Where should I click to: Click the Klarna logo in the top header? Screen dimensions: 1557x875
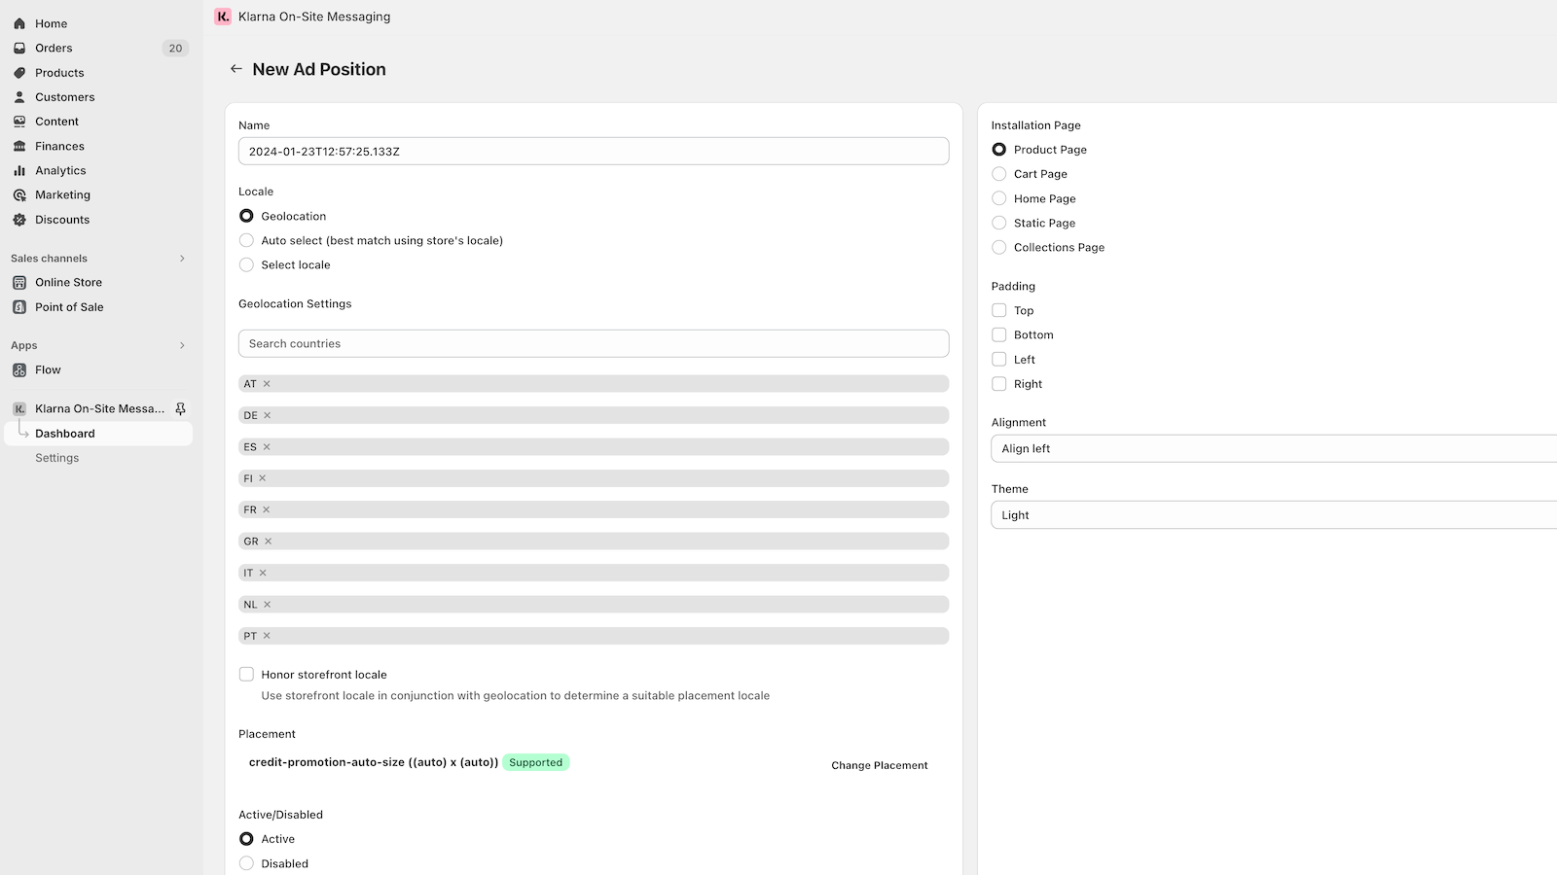pyautogui.click(x=223, y=17)
